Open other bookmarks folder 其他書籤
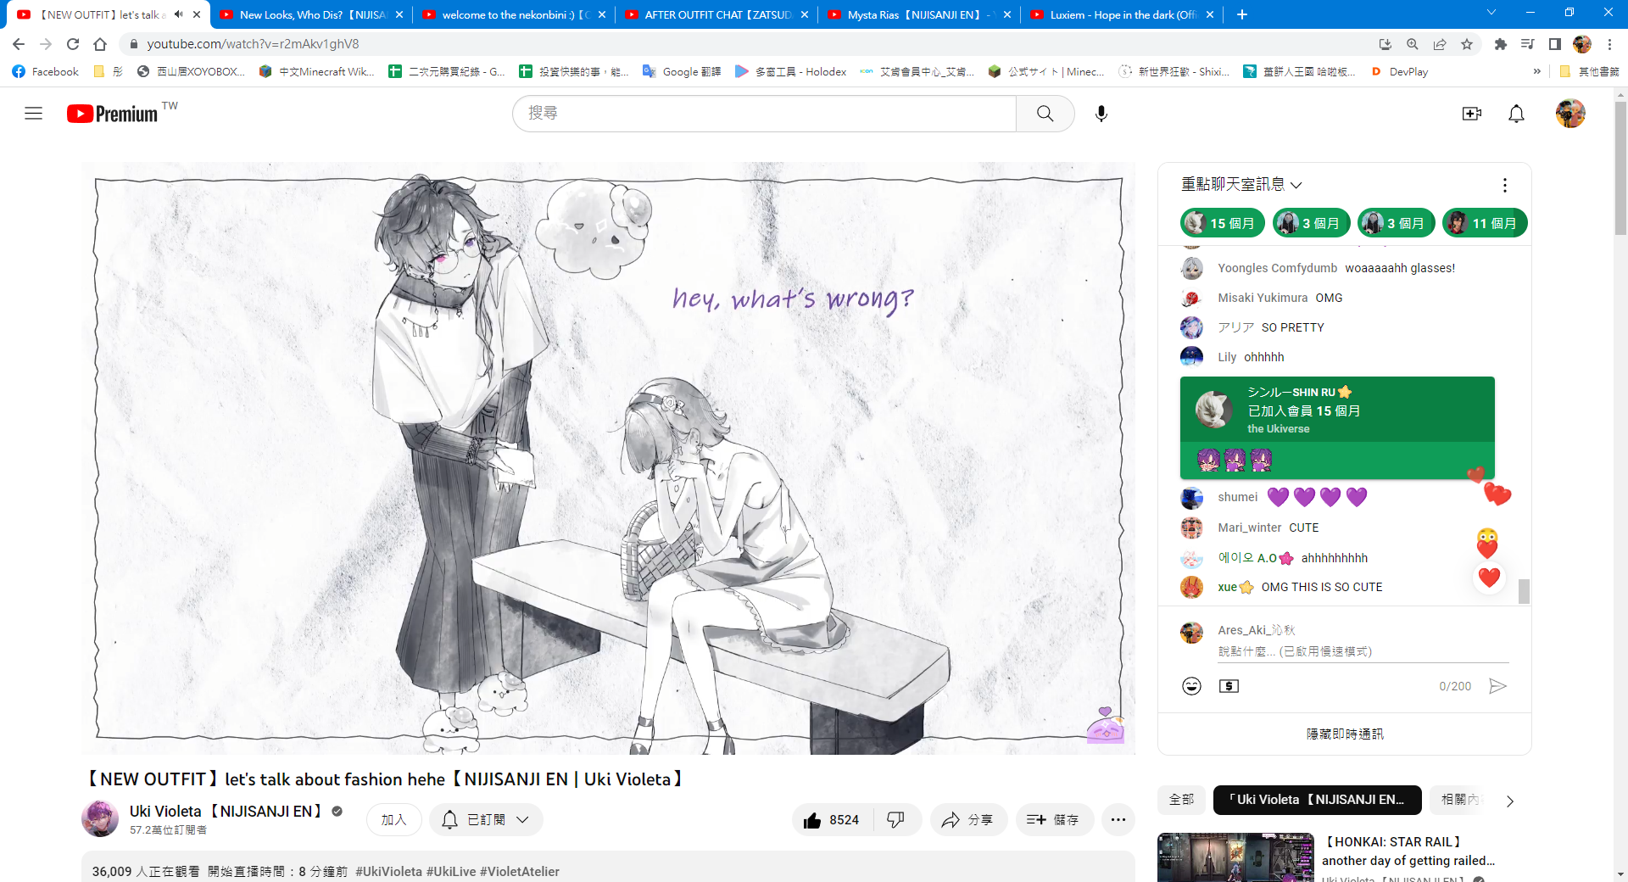The height and width of the screenshot is (882, 1628). coord(1589,72)
